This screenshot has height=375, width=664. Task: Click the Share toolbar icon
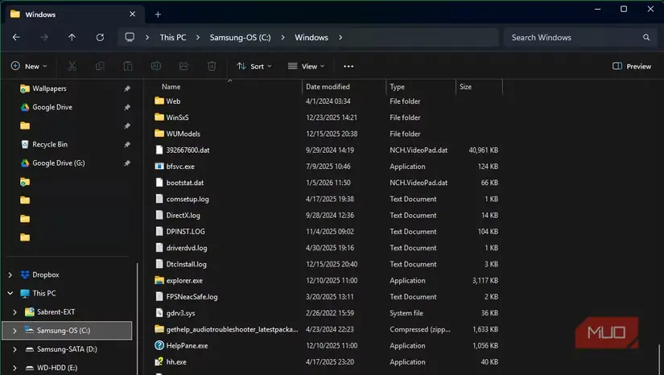pyautogui.click(x=184, y=66)
